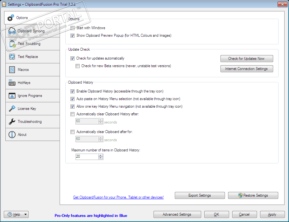Toggle Enable Clipboard History checkbox
289x222 pixels.
click(x=73, y=91)
